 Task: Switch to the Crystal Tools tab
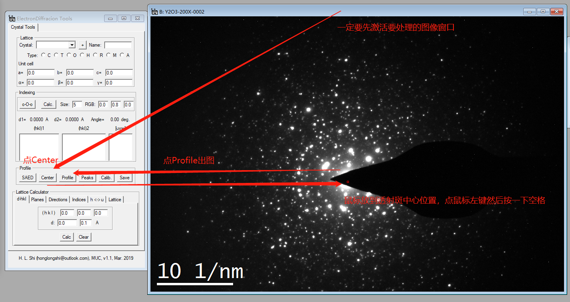click(23, 27)
